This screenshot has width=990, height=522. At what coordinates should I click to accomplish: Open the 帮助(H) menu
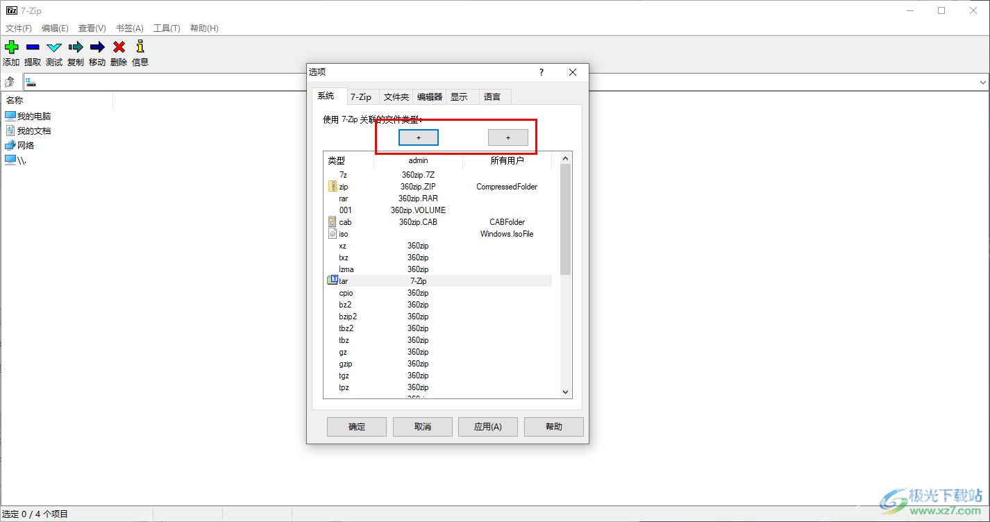(x=204, y=28)
